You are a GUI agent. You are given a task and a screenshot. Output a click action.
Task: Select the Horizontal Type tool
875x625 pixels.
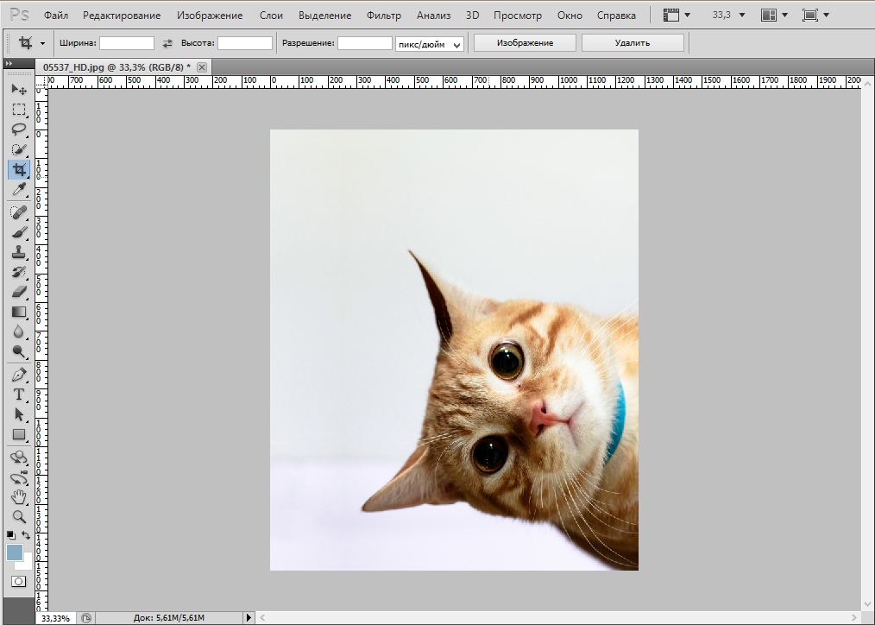pyautogui.click(x=18, y=395)
